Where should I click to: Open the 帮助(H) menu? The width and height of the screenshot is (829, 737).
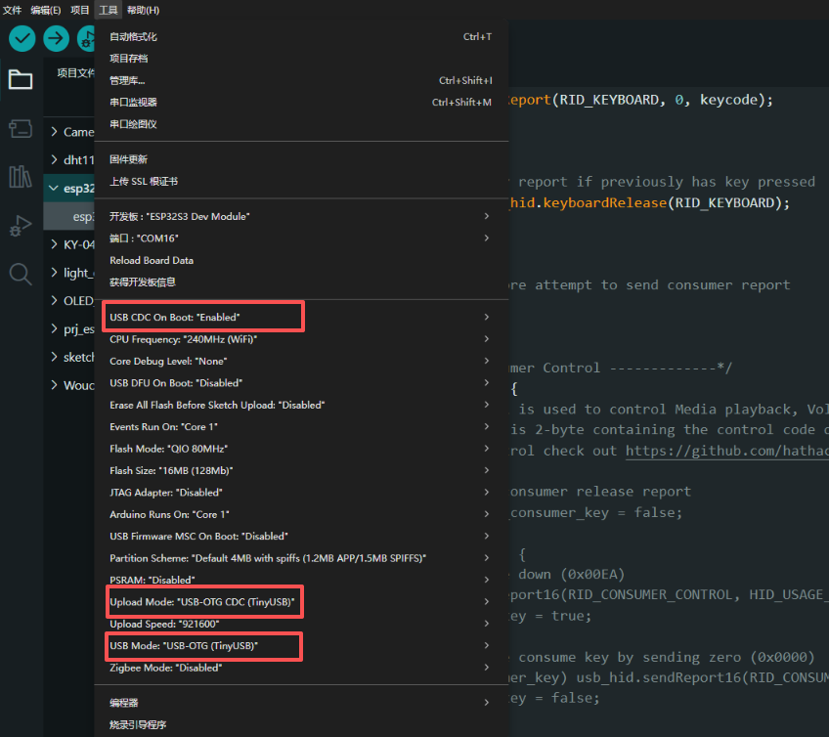(x=143, y=10)
